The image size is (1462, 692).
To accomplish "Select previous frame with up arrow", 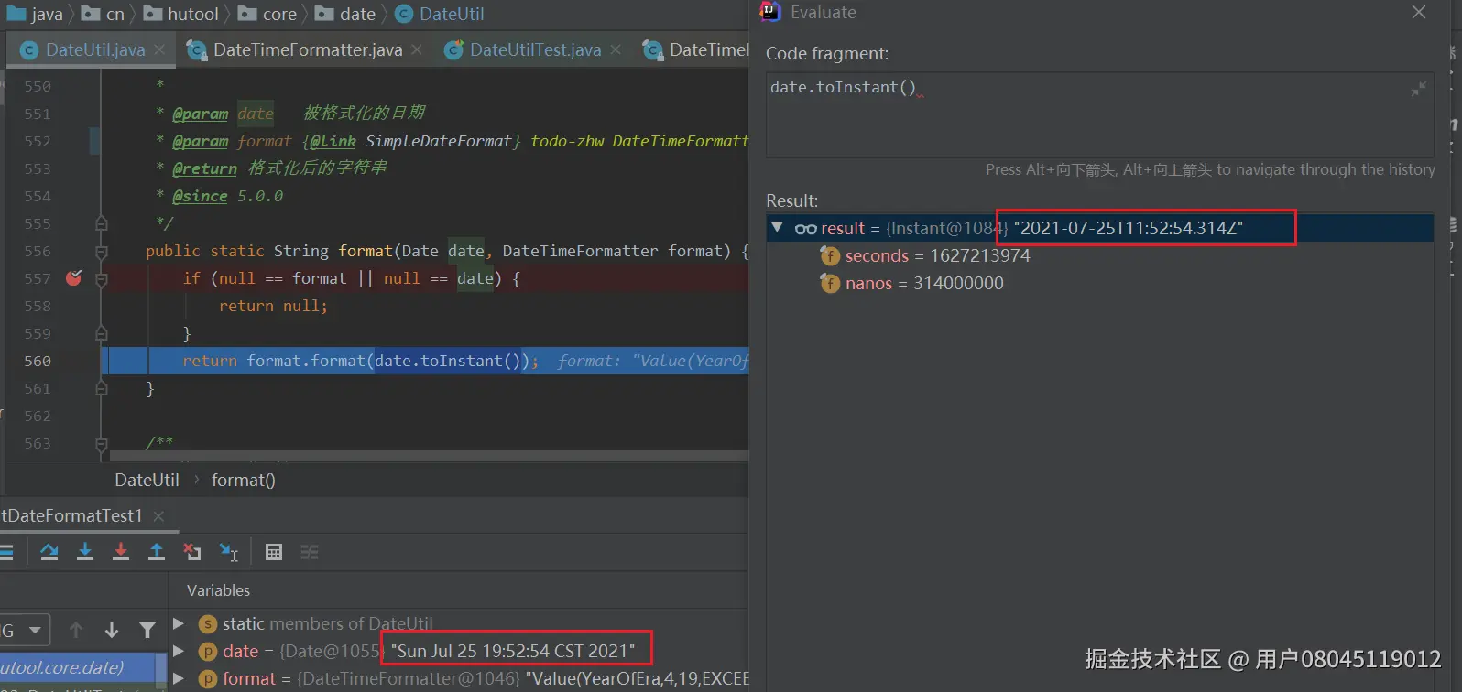I will (76, 630).
